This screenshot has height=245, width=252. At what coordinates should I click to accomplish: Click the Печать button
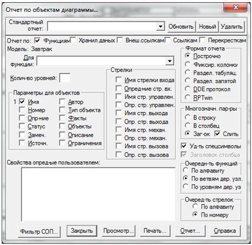(155, 230)
